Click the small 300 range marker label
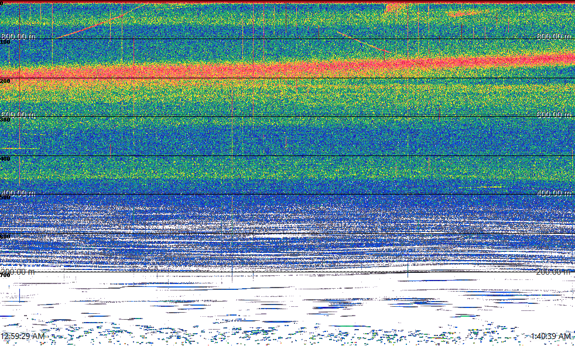Image resolution: width=575 pixels, height=346 pixels. click(x=5, y=120)
